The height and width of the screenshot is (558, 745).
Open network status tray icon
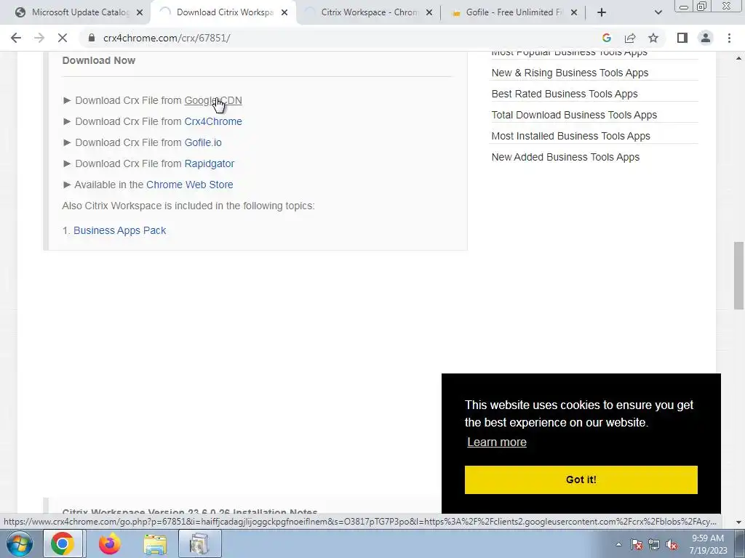click(654, 544)
